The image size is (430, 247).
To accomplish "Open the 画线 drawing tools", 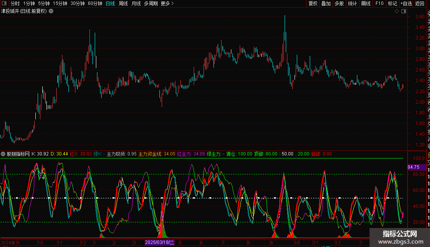I will [366, 3].
